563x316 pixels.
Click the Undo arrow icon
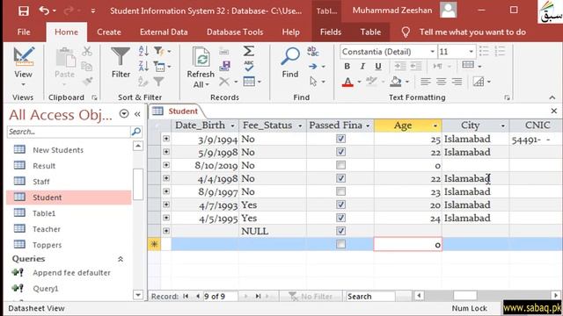coord(44,11)
